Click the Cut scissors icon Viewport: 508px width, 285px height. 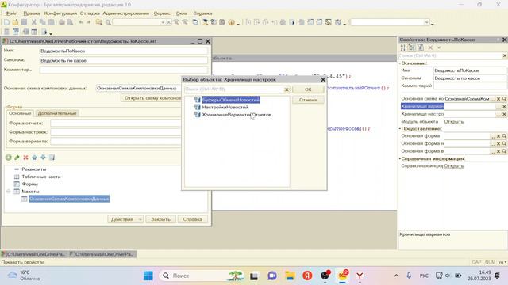click(x=33, y=22)
